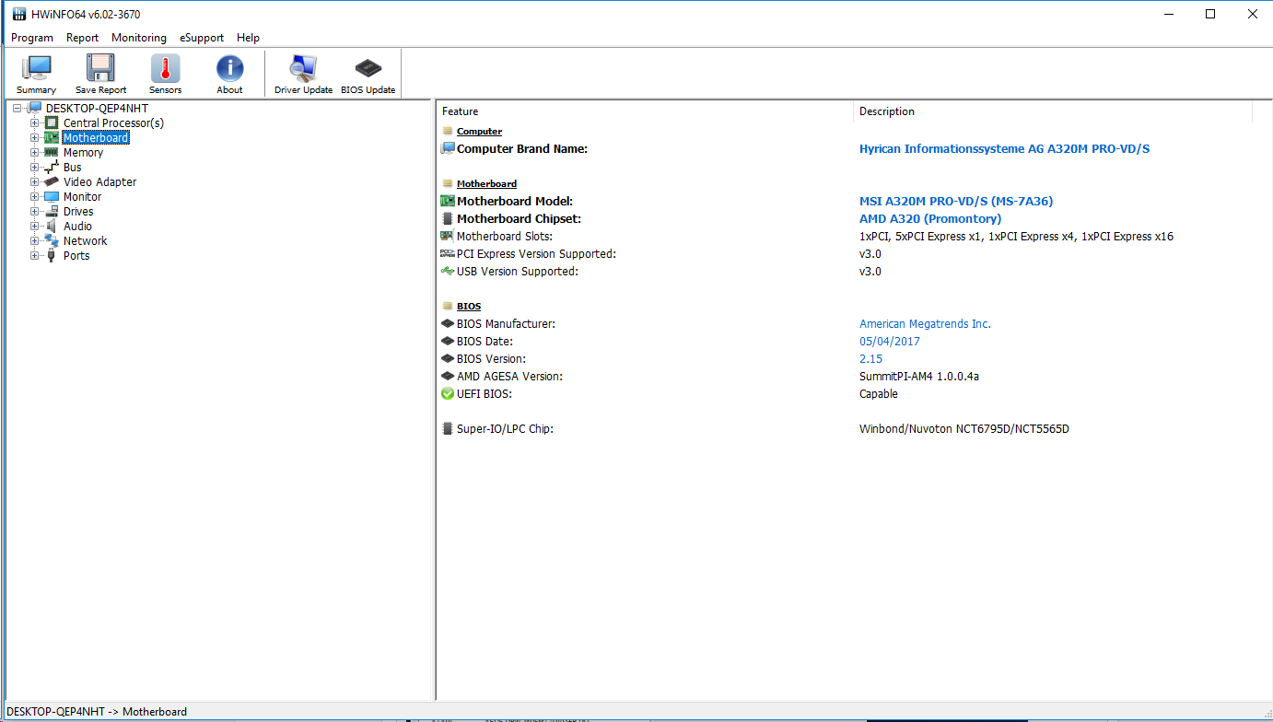Click the USB Version Supported icon
The width and height of the screenshot is (1273, 722).
448,271
